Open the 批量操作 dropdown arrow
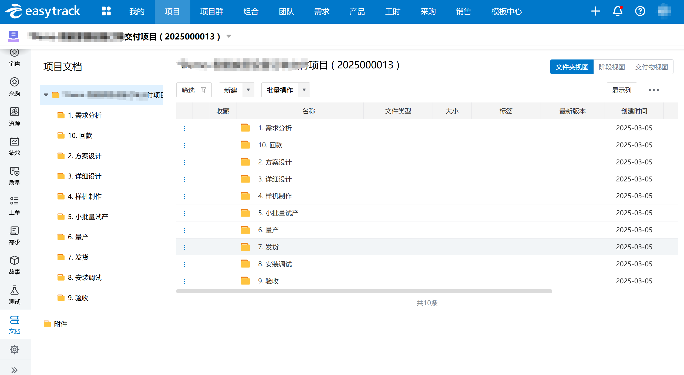Screen dimensions: 684x375 pyautogui.click(x=304, y=90)
